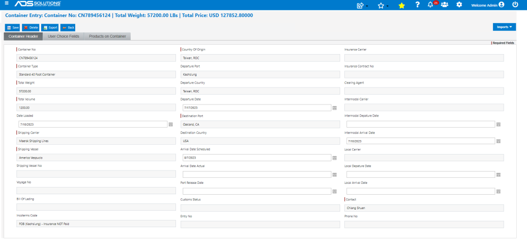This screenshot has height=239, width=527.
Task: Click the Insurance Carrier field
Action: [x=424, y=58]
